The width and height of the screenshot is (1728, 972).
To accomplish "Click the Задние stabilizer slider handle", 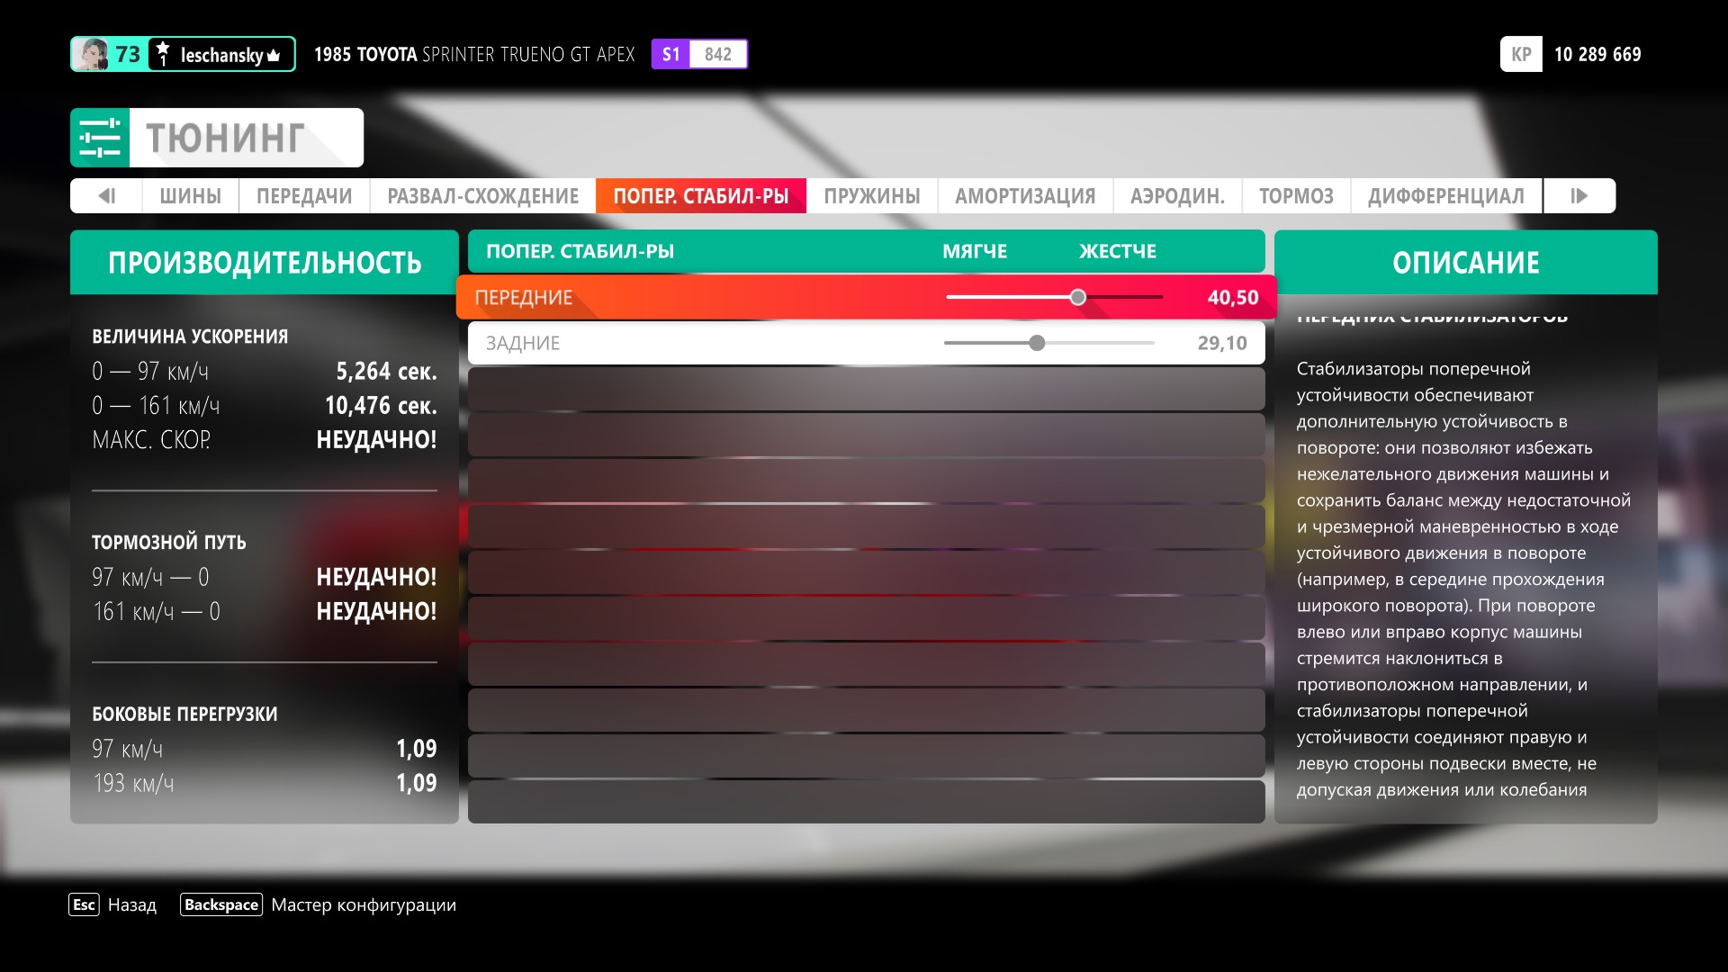I will pyautogui.click(x=1037, y=343).
